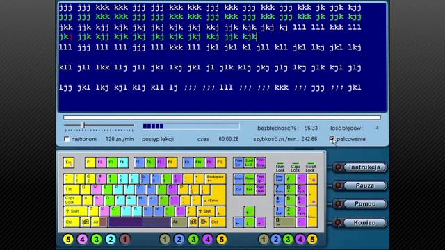Click the Print Scr key
This screenshot has height=250, width=445.
238,162
